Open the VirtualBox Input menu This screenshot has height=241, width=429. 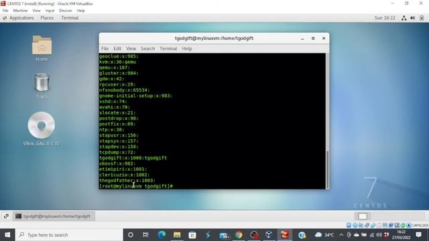(x=50, y=11)
